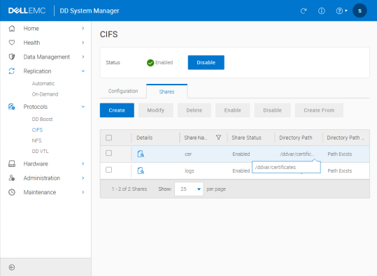377x276 pixels.
Task: Click the /ddvar/certificates tooltip
Action: point(286,167)
